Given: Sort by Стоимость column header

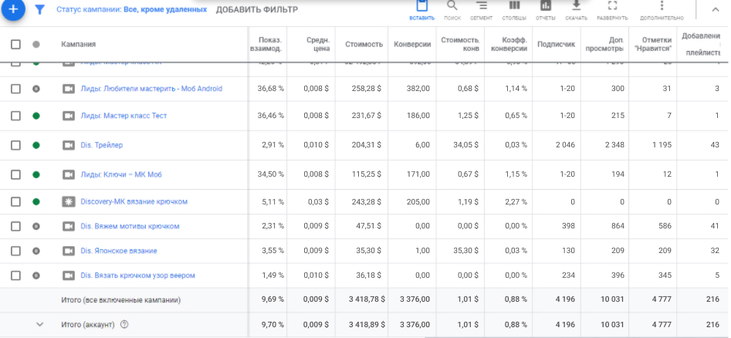Looking at the screenshot, I should 364,44.
